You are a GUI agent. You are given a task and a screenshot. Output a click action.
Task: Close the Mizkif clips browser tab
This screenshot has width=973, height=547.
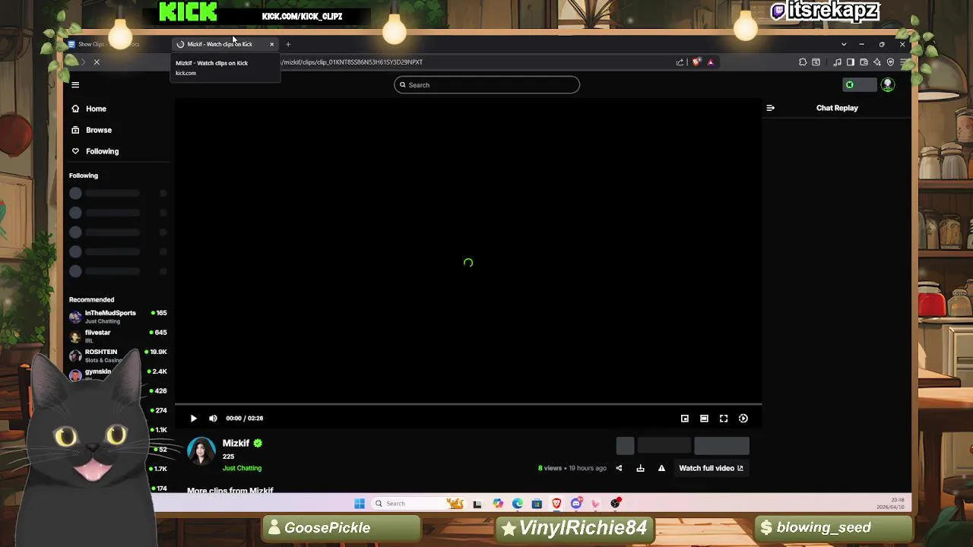pos(271,44)
